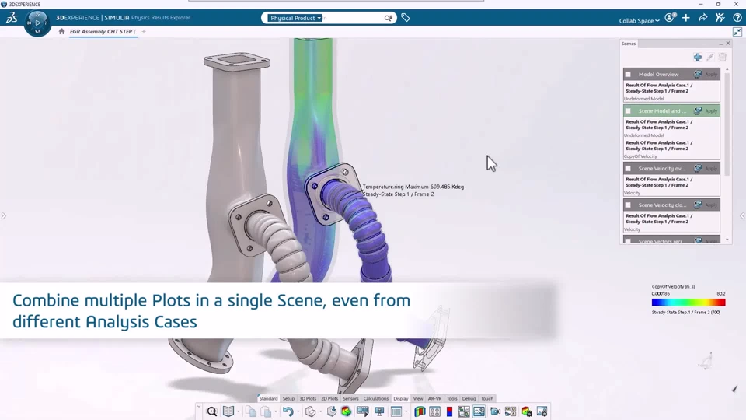Click the scenes picture icon in toolbar
This screenshot has height=420, width=746.
(479, 411)
